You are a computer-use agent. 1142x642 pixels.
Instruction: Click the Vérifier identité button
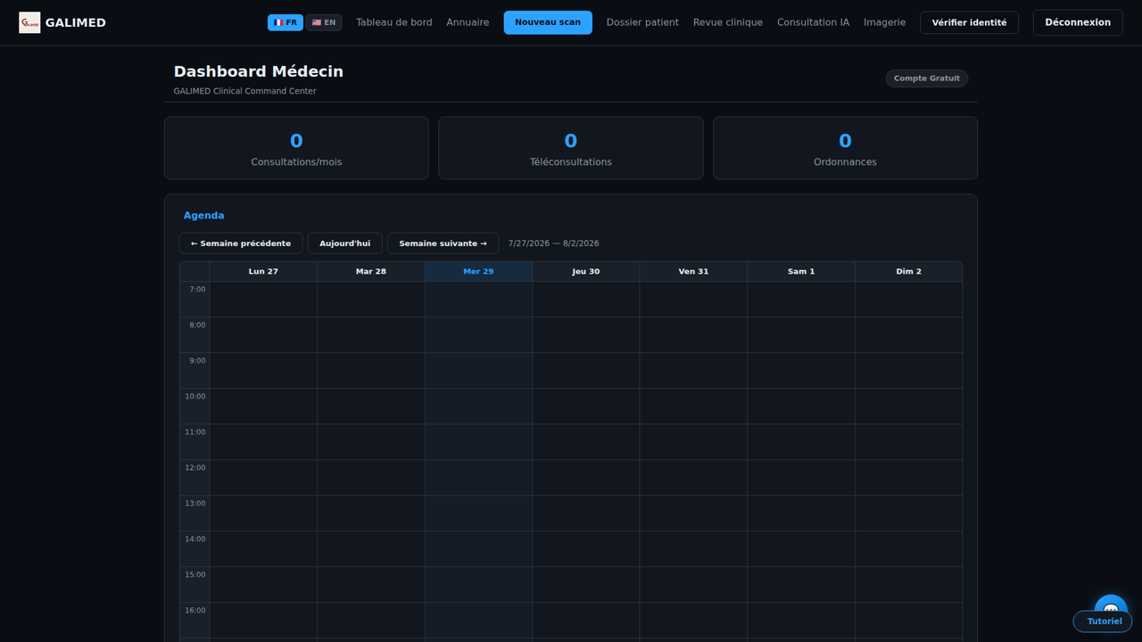click(x=969, y=22)
